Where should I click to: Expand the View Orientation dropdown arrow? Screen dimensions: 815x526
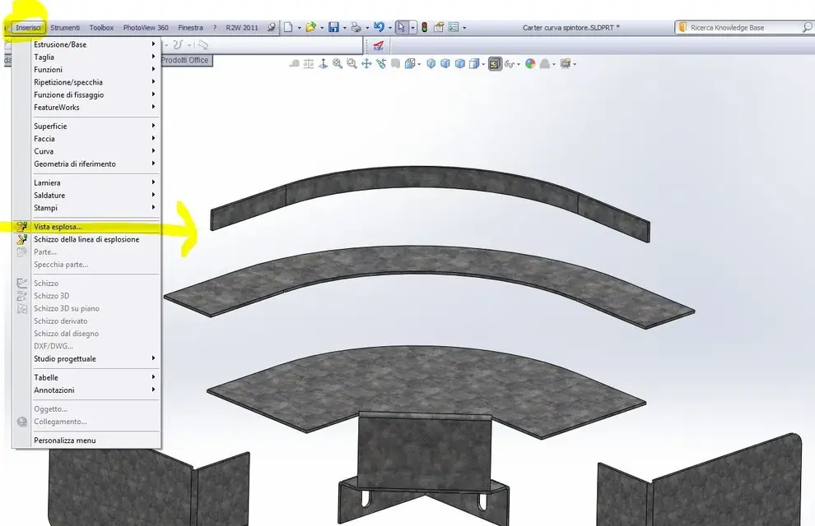pos(419,64)
